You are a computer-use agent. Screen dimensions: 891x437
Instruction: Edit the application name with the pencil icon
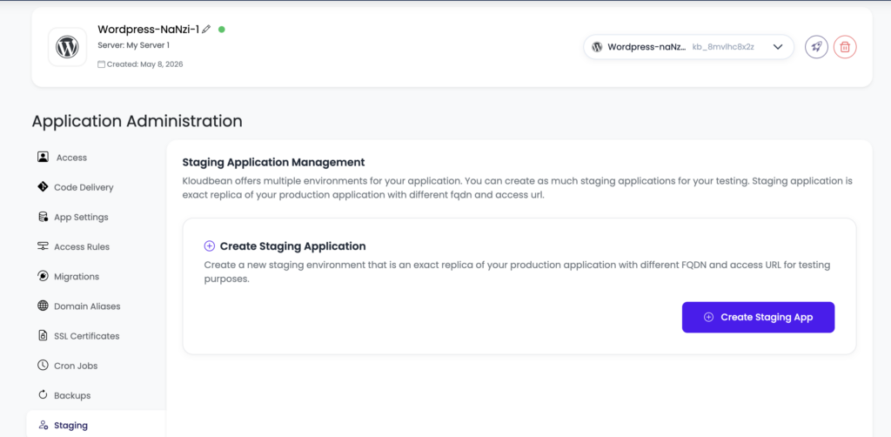pyautogui.click(x=206, y=29)
